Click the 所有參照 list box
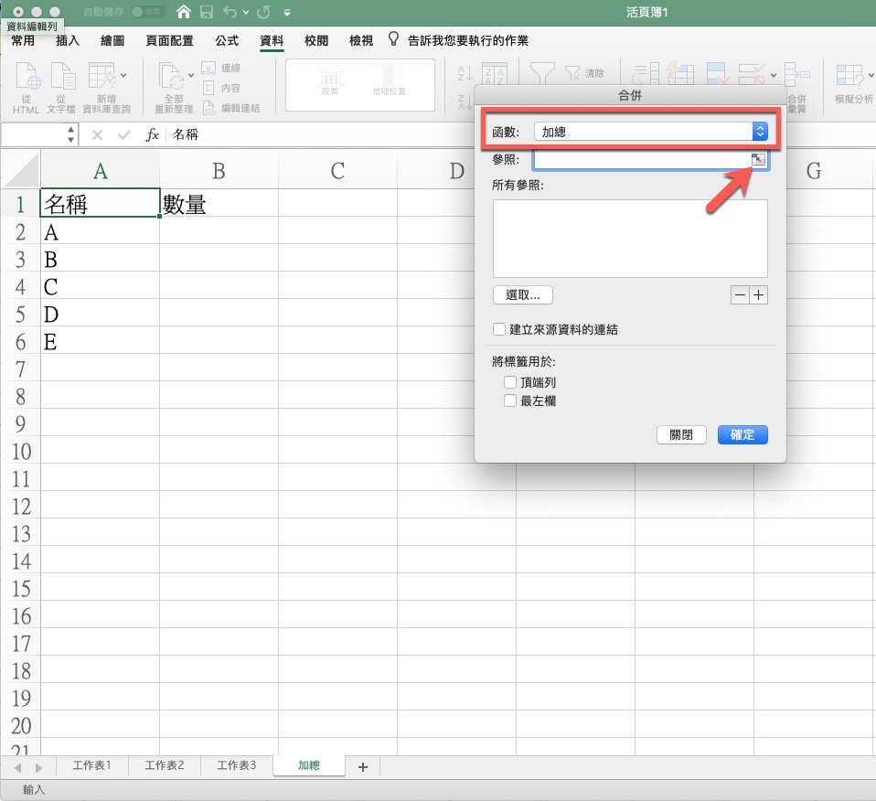Image resolution: width=876 pixels, height=801 pixels. point(630,239)
